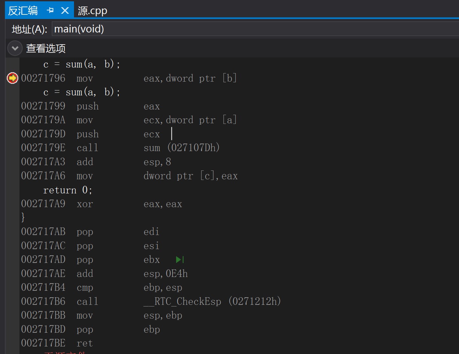Viewport: 459px width, 354px height.
Task: Select address 002717BD pop ebp
Action: pyautogui.click(x=90, y=329)
